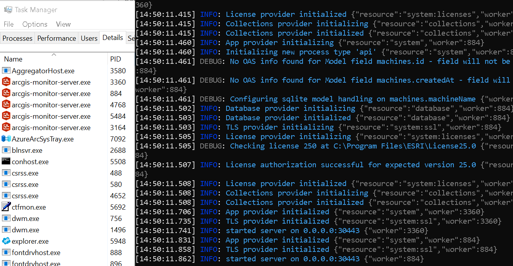The width and height of the screenshot is (513, 266).
Task: Open the View menu
Action: (x=63, y=24)
